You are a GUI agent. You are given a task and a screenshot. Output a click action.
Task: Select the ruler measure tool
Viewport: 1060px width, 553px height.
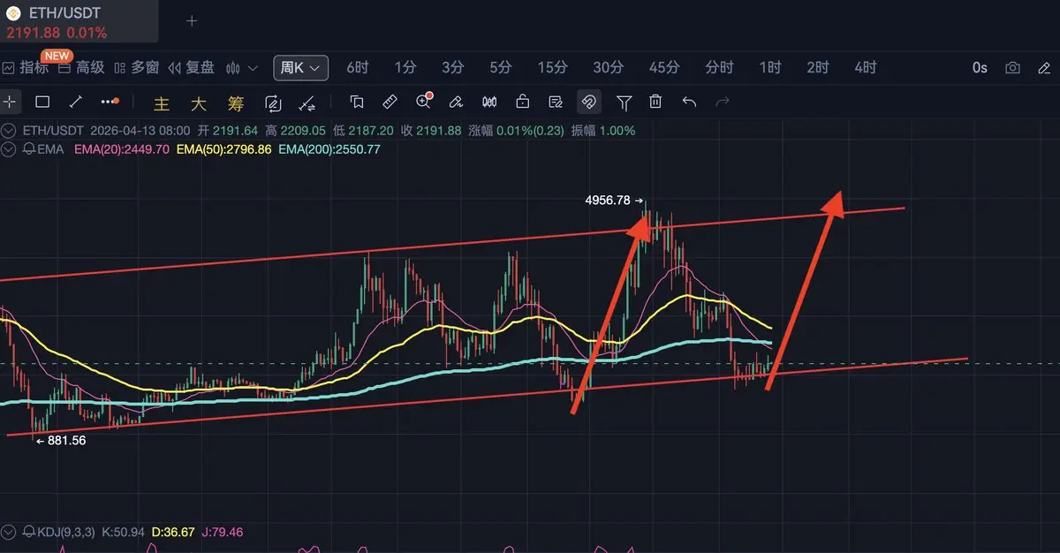(390, 102)
